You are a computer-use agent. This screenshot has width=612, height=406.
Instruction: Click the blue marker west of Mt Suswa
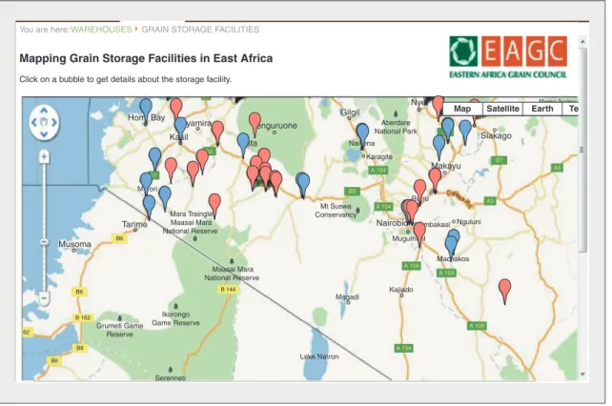coord(303,186)
